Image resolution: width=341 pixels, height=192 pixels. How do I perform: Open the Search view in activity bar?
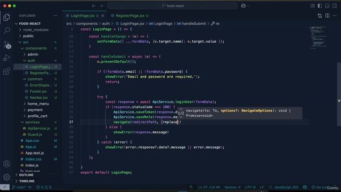(7, 31)
